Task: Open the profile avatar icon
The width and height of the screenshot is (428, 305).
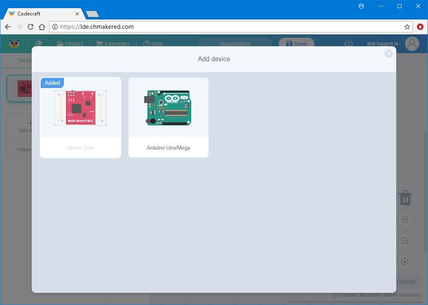Action: (x=412, y=43)
